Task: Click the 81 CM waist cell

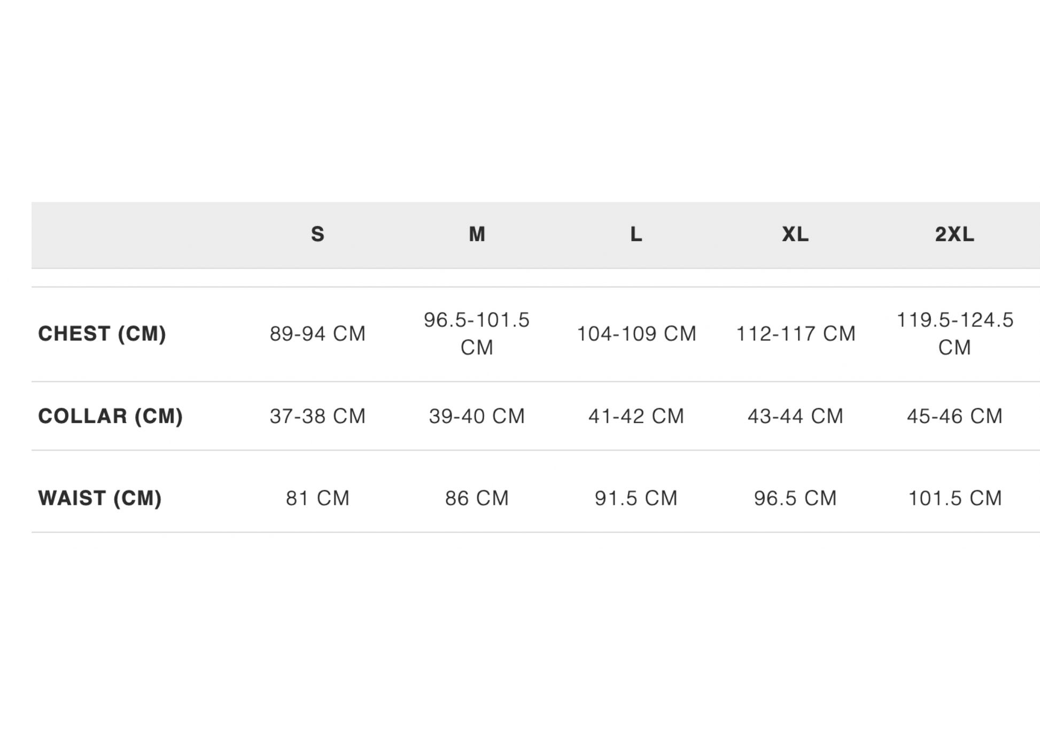Action: [x=317, y=498]
